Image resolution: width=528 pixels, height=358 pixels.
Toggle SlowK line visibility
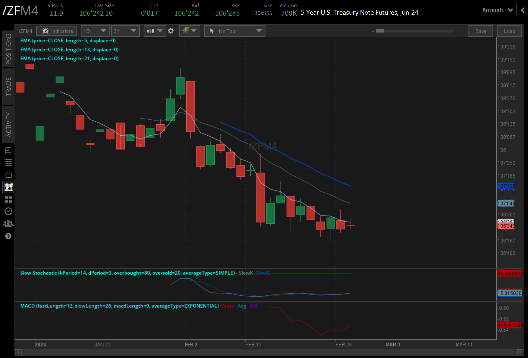pyautogui.click(x=245, y=273)
